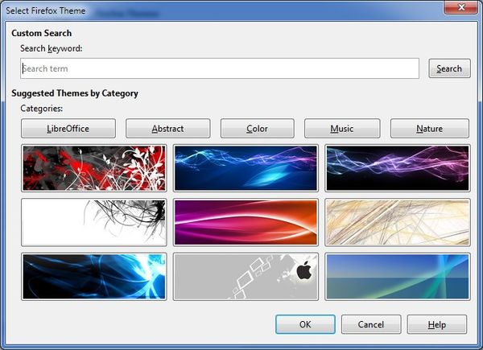Close the Select Firefox Theme dialog
The image size is (483, 350).
[x=461, y=7]
